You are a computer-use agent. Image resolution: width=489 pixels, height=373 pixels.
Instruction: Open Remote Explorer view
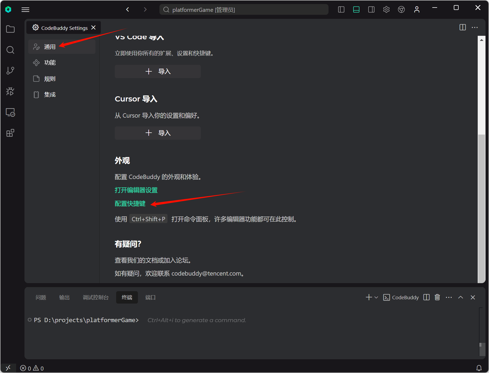[x=10, y=112]
